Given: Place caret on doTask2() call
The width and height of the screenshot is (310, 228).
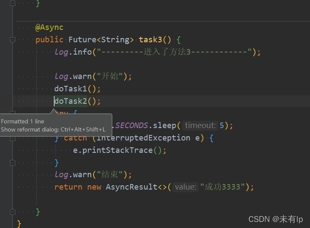Looking at the screenshot, I should point(77,101).
